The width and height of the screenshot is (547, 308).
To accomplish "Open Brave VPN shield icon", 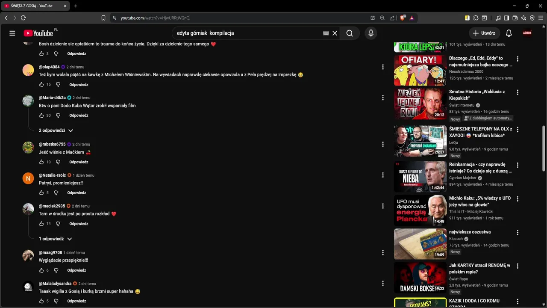I will [532, 18].
